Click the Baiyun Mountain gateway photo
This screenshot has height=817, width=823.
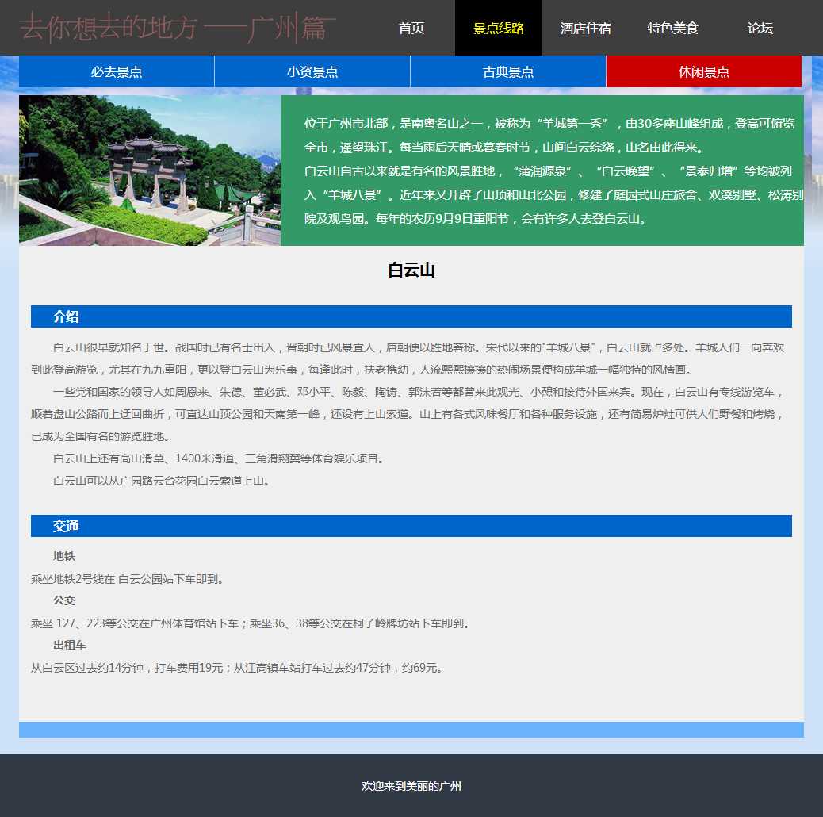(x=150, y=171)
